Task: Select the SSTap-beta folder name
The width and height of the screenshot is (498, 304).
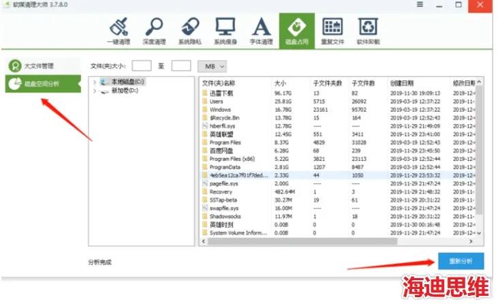Action: pyautogui.click(x=223, y=200)
